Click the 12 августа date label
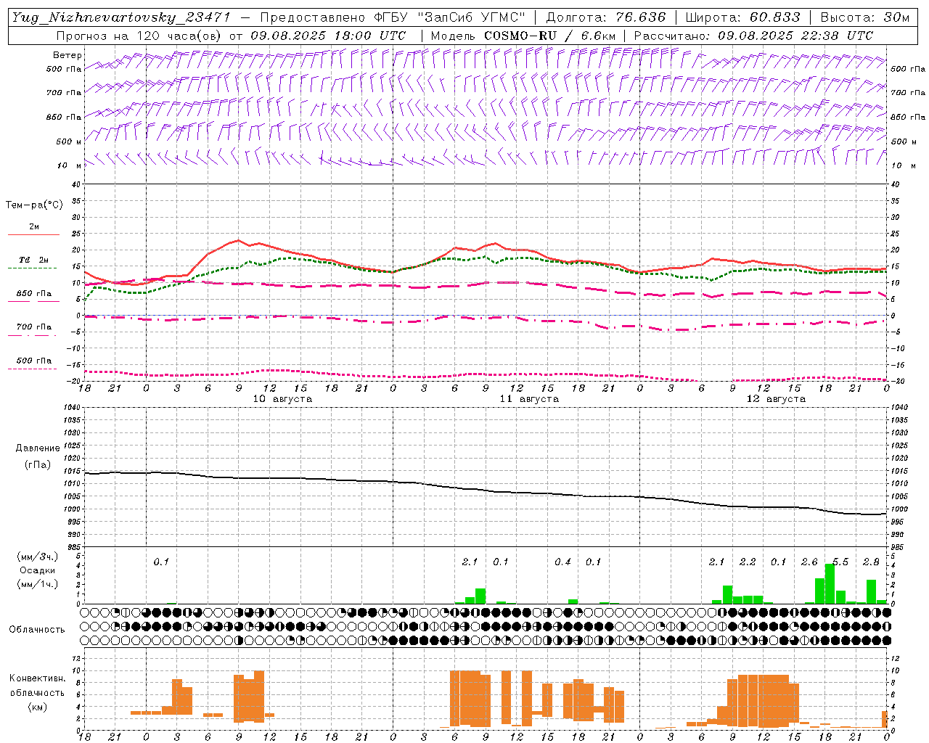 [776, 399]
